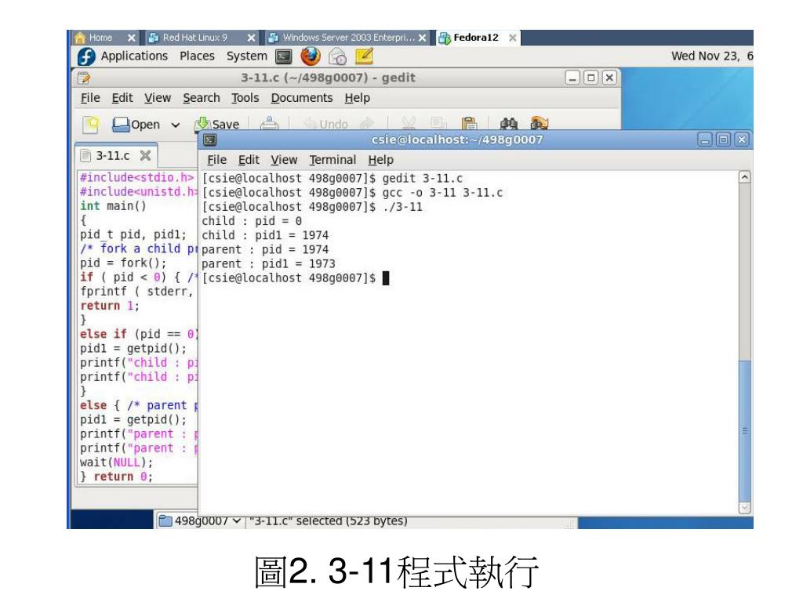Click the 'parent : pid1 = 1973' output
Screen dimensions: 803x602
coord(268,263)
